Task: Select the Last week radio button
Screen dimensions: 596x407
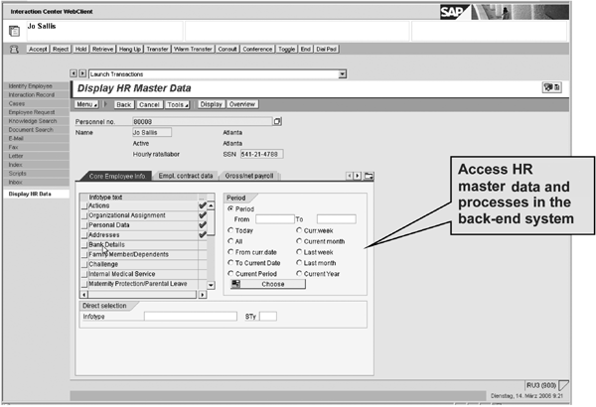Action: [x=299, y=252]
